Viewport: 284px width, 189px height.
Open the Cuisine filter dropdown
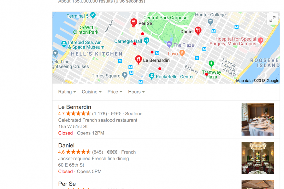point(92,92)
